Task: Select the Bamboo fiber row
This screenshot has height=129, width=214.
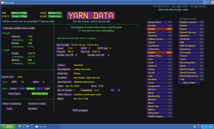Action: coord(160,36)
